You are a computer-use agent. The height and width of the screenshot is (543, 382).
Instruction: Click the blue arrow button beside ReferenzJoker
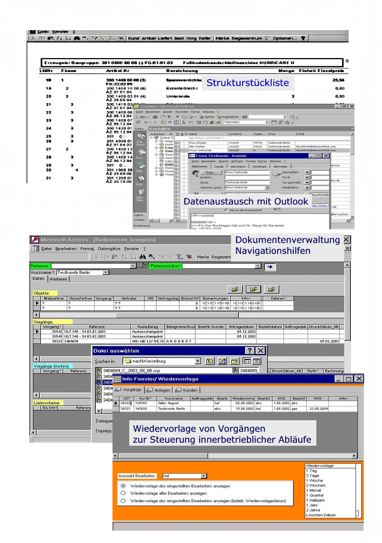(x=270, y=266)
